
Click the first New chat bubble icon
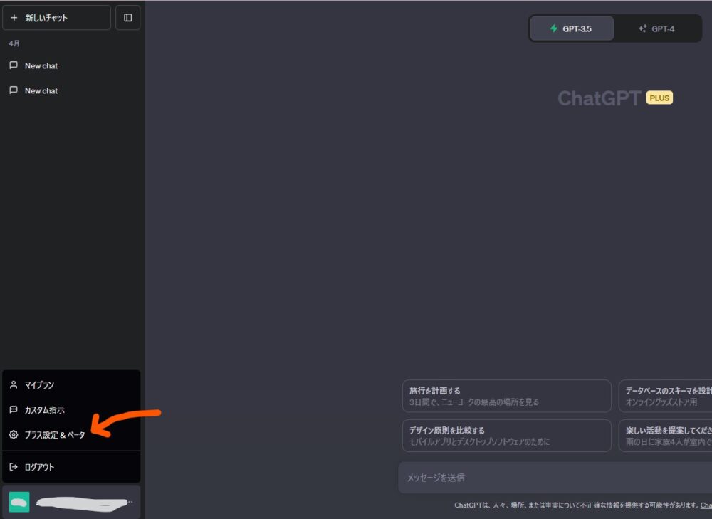pos(14,65)
